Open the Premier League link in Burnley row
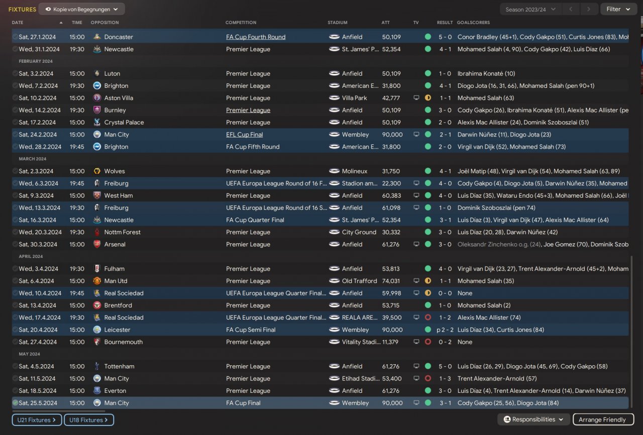Screen dimensions: 643x435 pos(248,110)
